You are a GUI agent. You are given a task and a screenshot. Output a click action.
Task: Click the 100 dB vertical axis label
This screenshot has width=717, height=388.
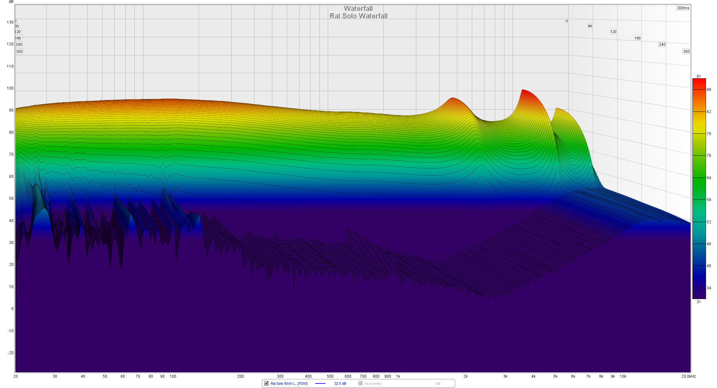pos(10,88)
